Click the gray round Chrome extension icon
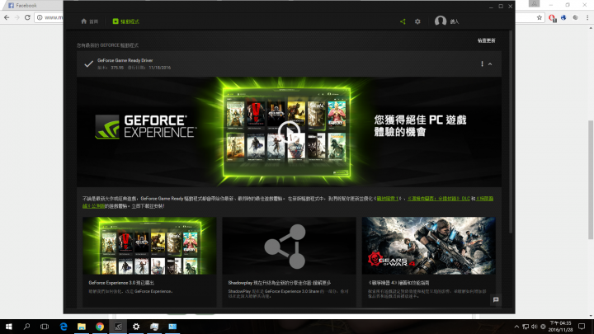The image size is (594, 334). coord(576,17)
